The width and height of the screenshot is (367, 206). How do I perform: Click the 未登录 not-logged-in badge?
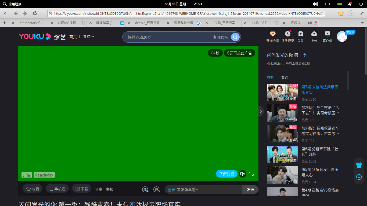click(x=350, y=32)
